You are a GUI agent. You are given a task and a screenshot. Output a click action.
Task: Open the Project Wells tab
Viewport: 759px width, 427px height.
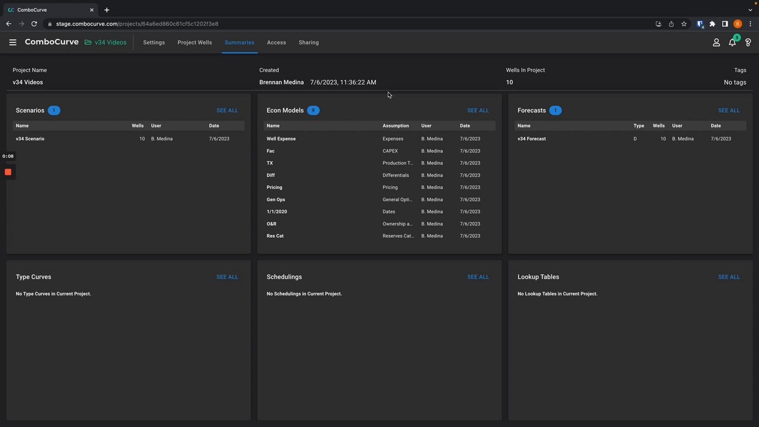coord(194,43)
